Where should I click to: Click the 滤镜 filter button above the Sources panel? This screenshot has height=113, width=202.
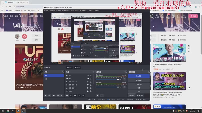coord(77,68)
